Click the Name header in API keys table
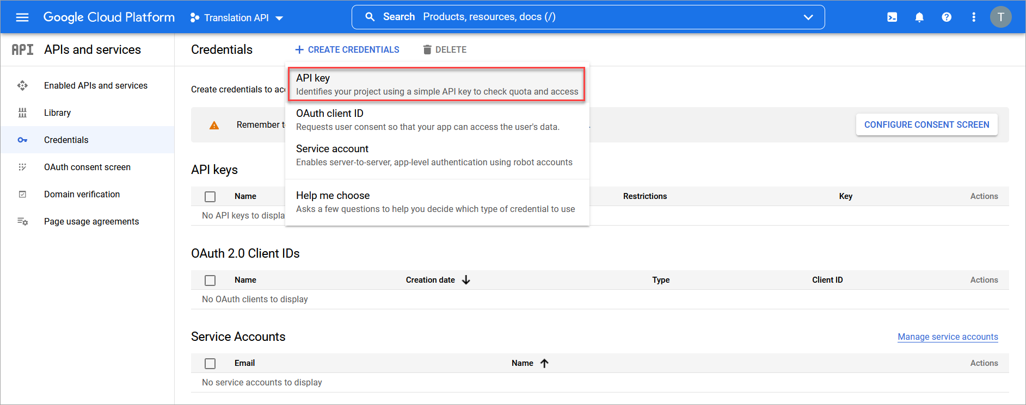 (x=245, y=196)
